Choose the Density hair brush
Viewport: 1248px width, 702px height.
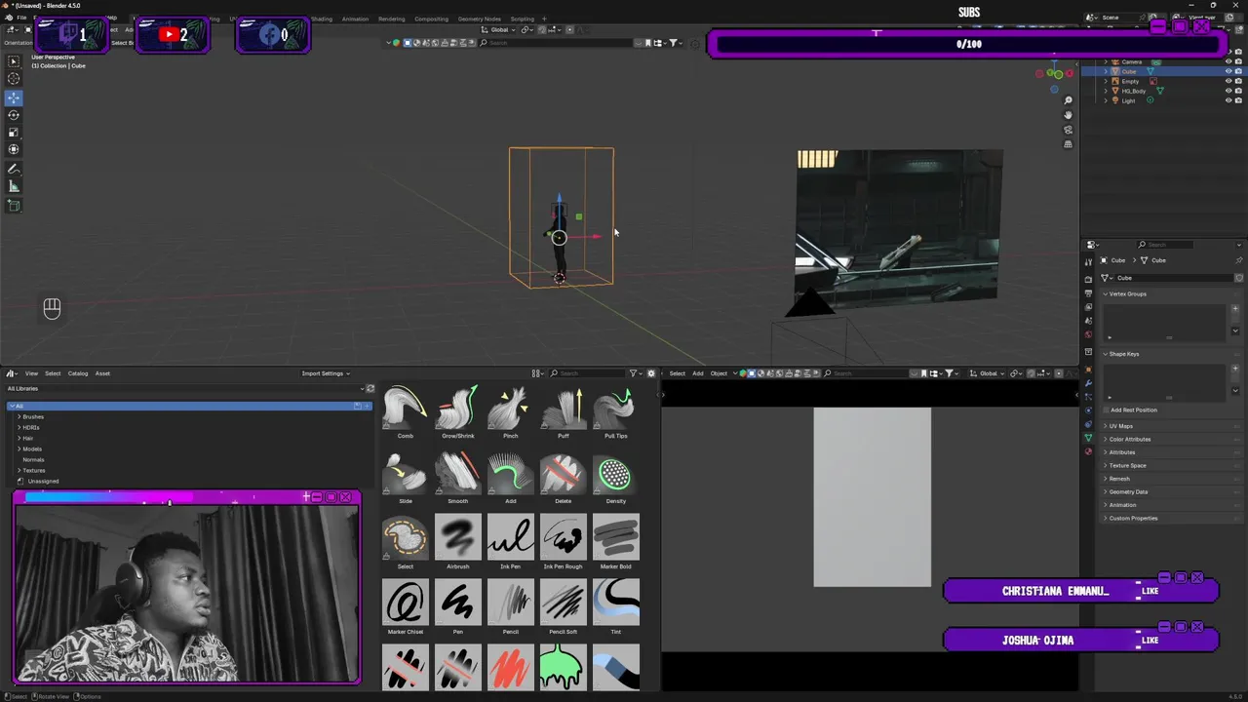pos(616,479)
